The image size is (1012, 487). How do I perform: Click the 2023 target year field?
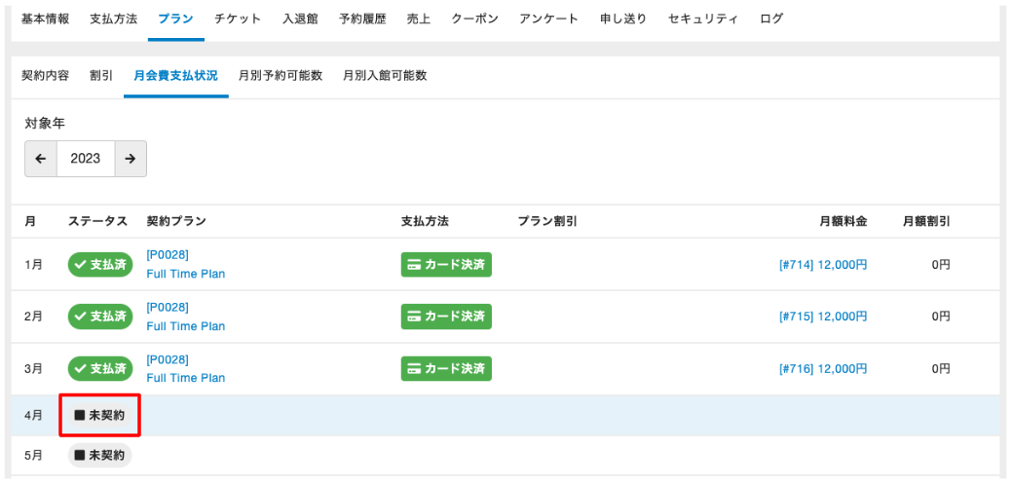coord(86,159)
